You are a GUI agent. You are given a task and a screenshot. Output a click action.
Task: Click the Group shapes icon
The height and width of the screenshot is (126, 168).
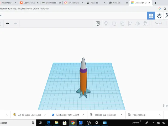(x=114, y=24)
